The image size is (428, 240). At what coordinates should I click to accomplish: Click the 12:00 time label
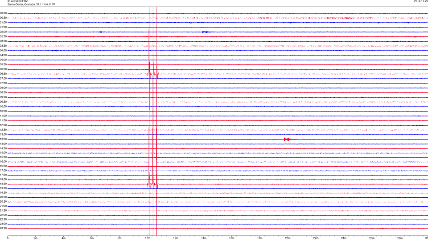tap(3, 125)
